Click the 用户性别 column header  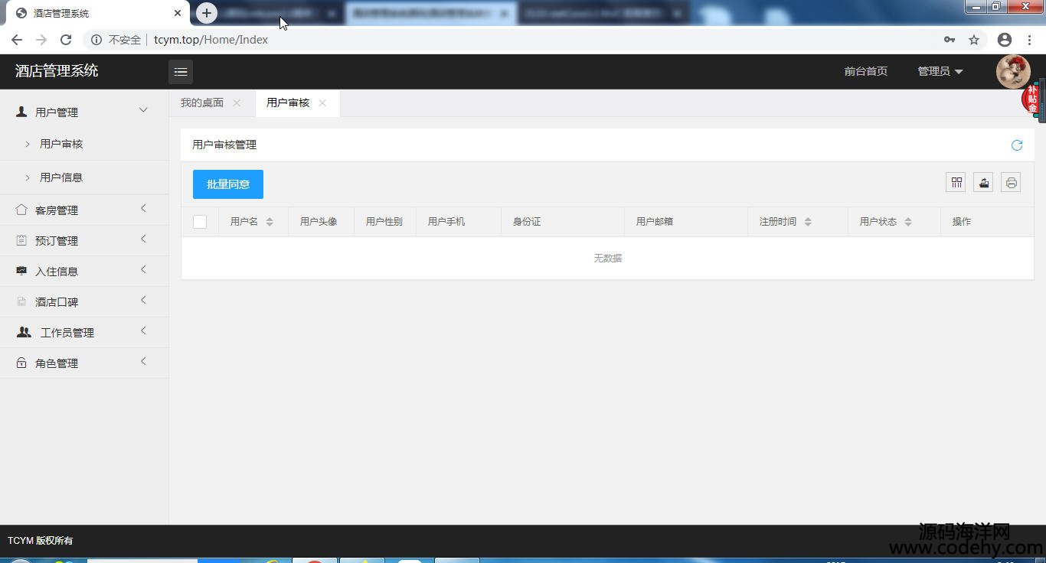384,222
